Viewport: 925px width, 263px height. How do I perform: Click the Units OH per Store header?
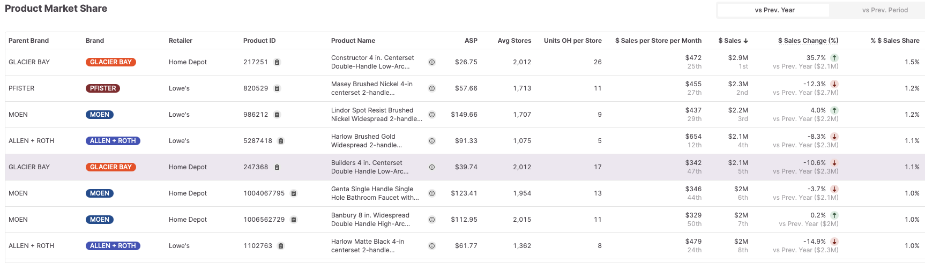coord(572,41)
